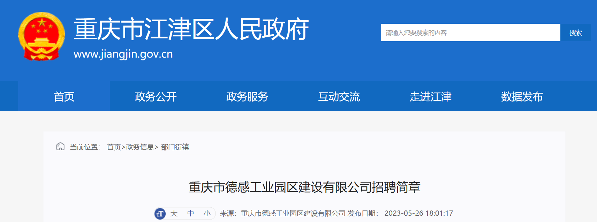Select medium font size 中
The height and width of the screenshot is (222, 597).
[191, 213]
